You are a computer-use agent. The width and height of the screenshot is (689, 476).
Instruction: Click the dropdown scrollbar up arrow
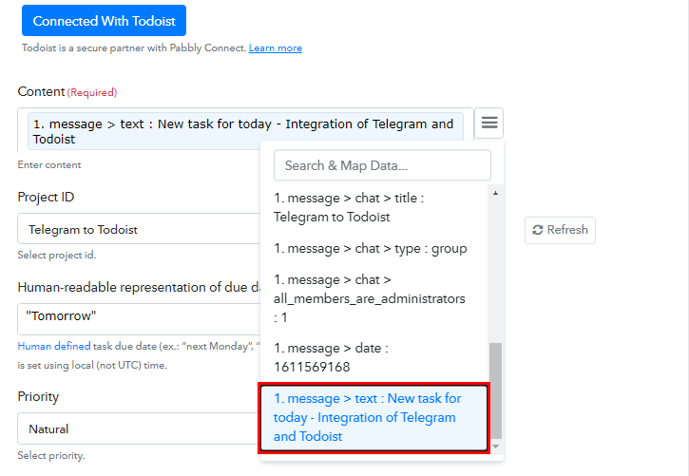[x=495, y=193]
